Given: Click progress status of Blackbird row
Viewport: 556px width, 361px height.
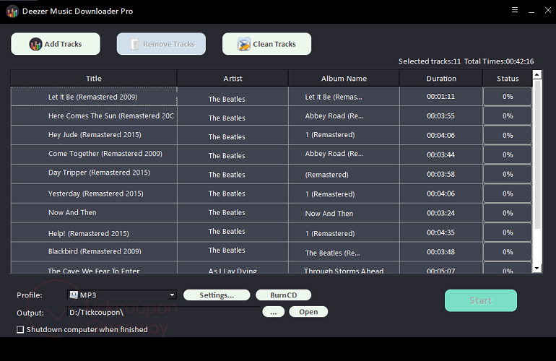Looking at the screenshot, I should point(508,252).
